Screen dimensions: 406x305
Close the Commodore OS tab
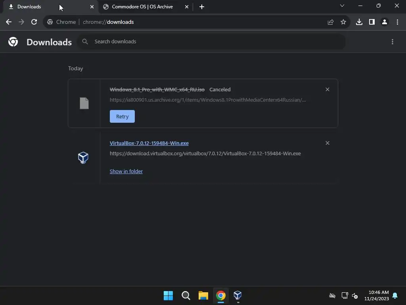(187, 7)
